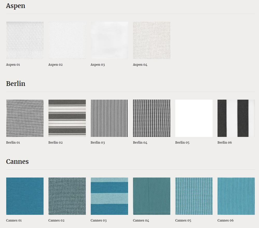Screen dimensions: 259x228
Task: Click the Cannes 02 text label
Action: (x=56, y=220)
